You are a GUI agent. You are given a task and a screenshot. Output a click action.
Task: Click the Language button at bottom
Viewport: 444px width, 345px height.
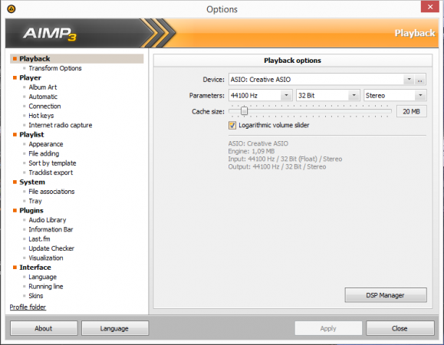tap(114, 328)
